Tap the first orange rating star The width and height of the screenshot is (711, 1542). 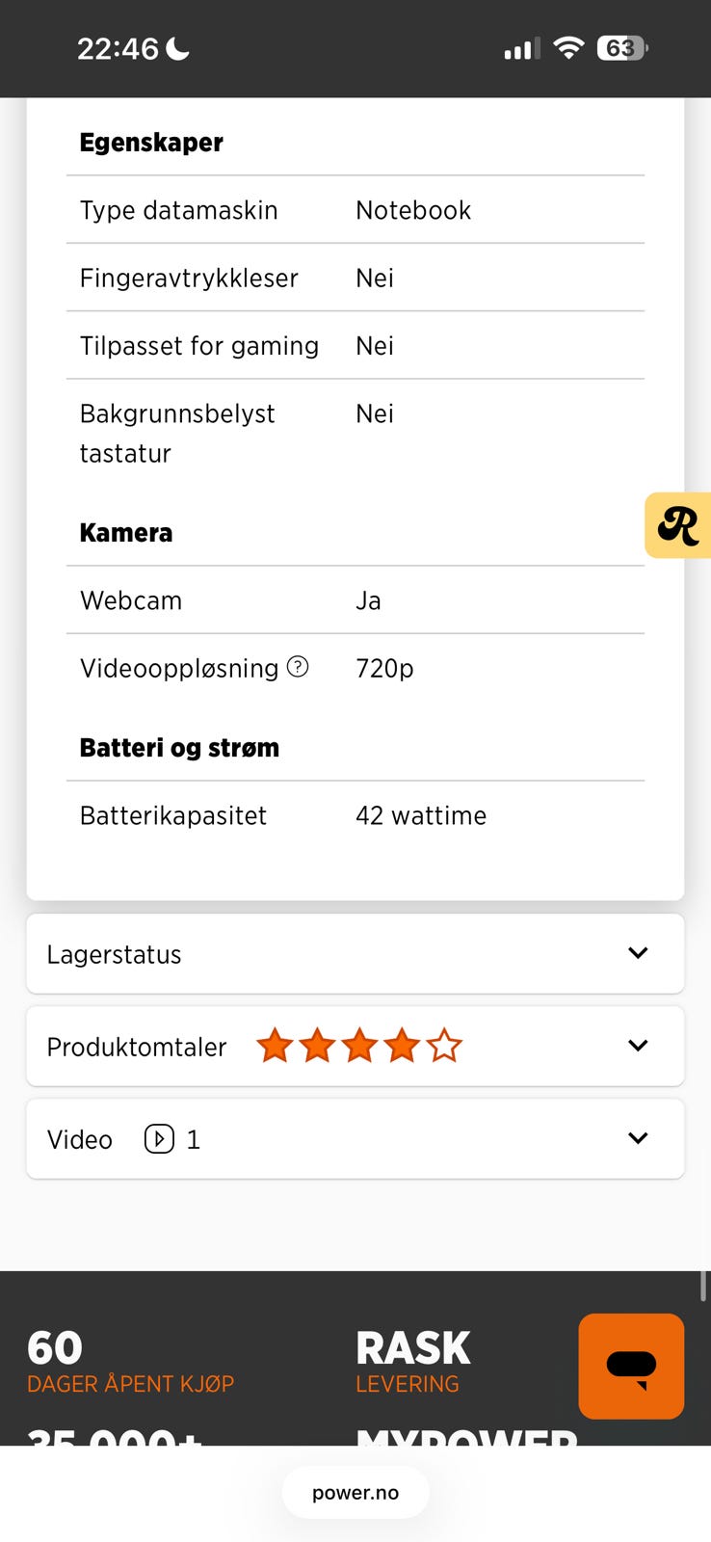pos(275,1046)
